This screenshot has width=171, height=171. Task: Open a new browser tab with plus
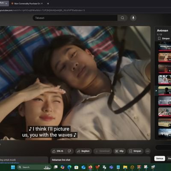pos(48,3)
